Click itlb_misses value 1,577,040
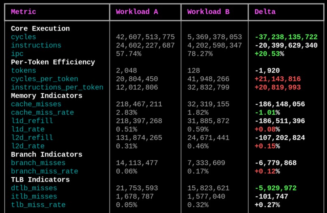This screenshot has width=327, height=213. (x=206, y=196)
